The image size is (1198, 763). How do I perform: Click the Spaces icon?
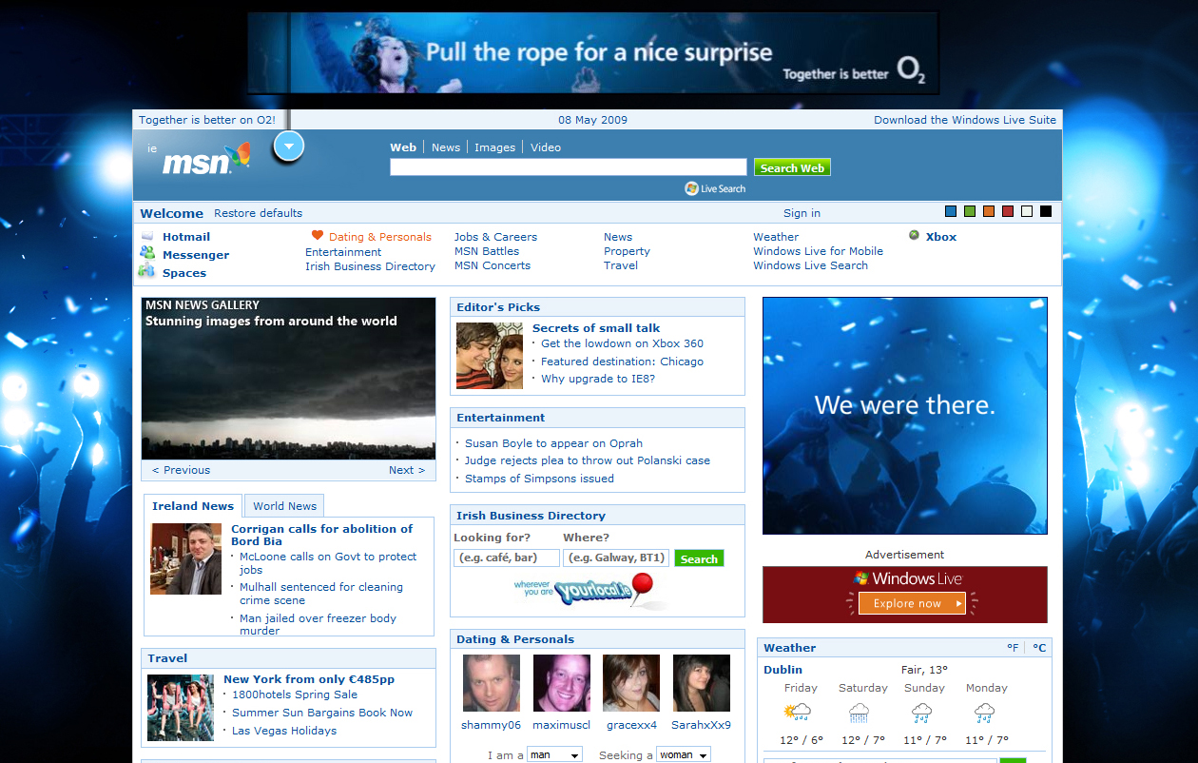click(146, 271)
